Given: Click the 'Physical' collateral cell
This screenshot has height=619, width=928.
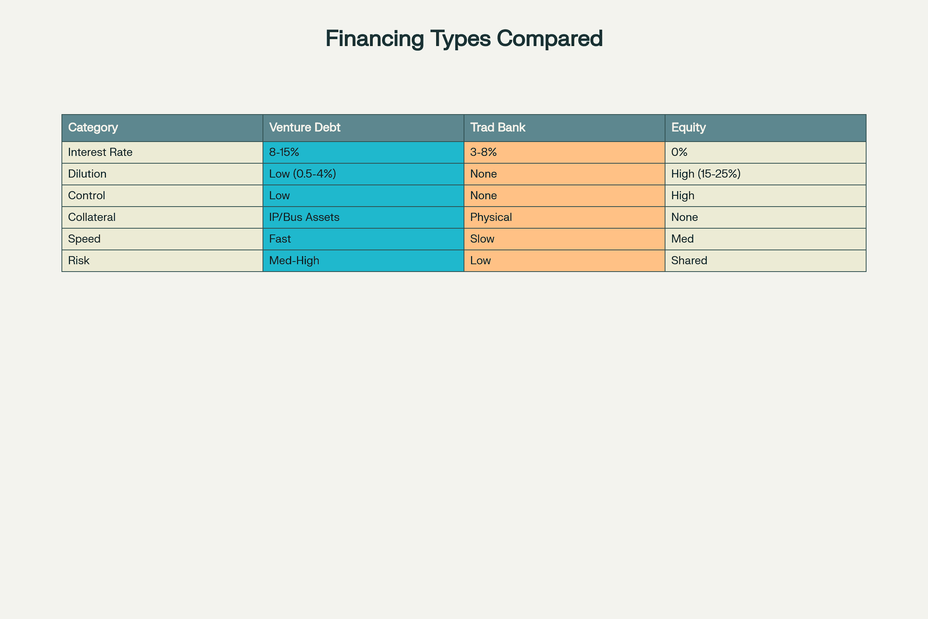Looking at the screenshot, I should (x=491, y=217).
